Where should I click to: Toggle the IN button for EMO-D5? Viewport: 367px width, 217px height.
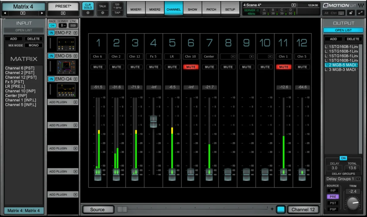51,56
